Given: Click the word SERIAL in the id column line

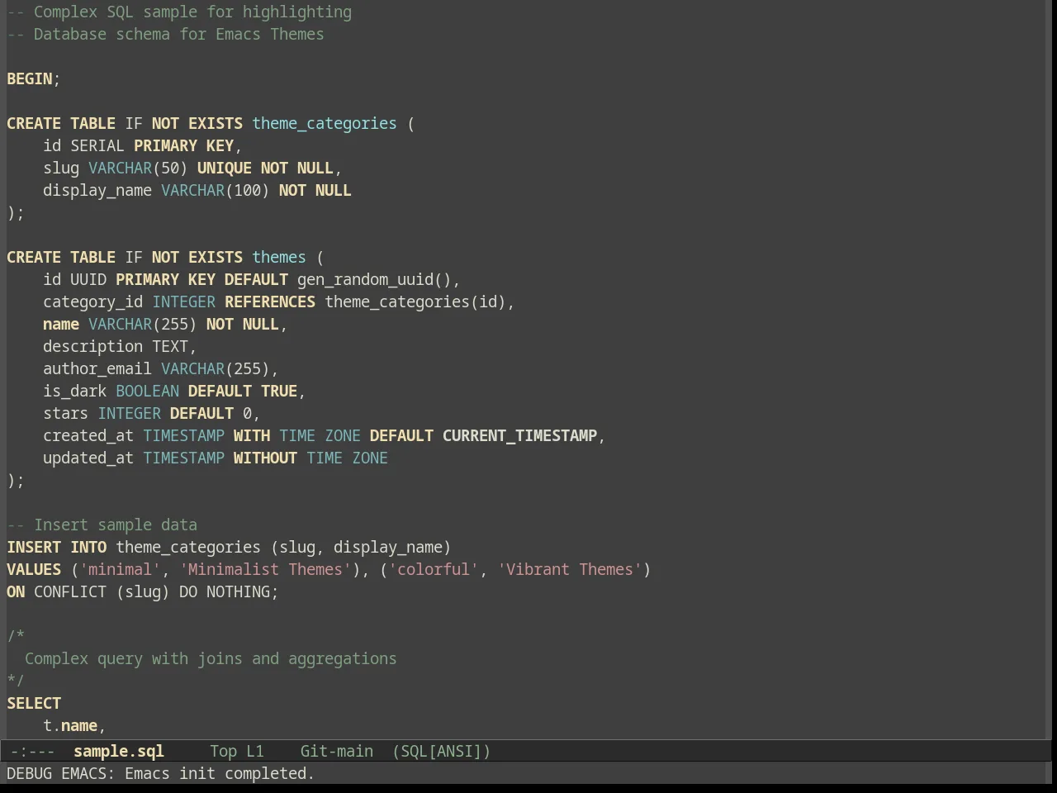Looking at the screenshot, I should coord(97,146).
